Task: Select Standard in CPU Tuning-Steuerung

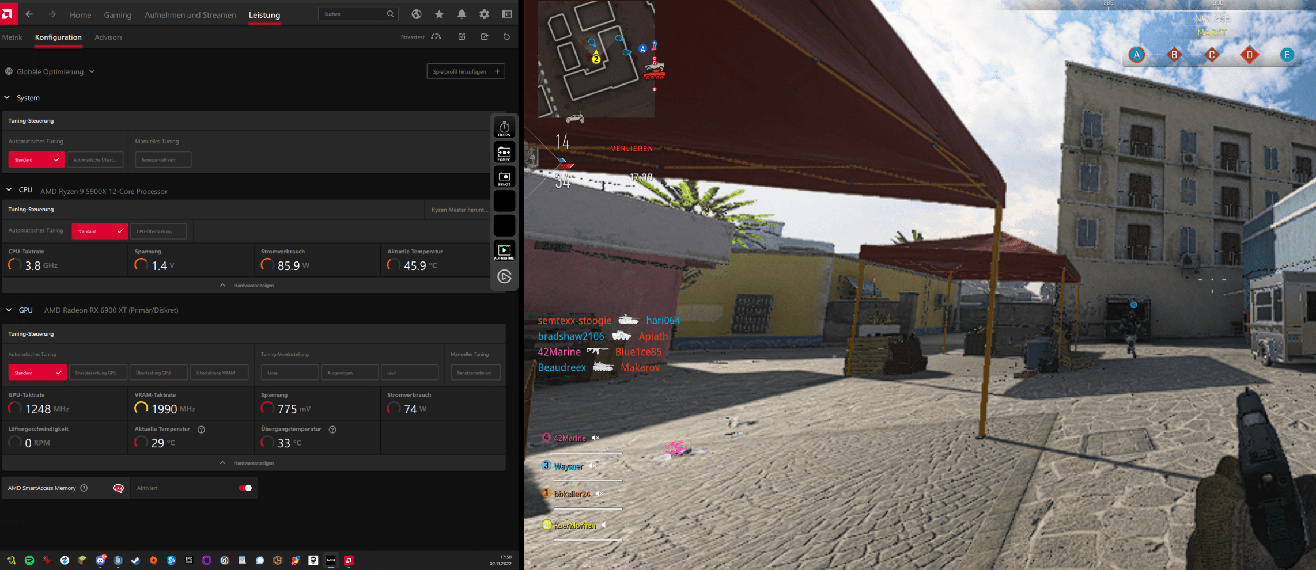Action: pos(100,231)
